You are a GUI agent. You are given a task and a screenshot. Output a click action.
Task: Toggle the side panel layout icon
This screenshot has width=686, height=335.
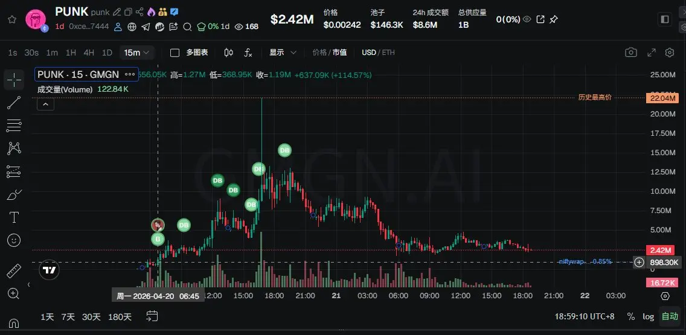pos(665,19)
